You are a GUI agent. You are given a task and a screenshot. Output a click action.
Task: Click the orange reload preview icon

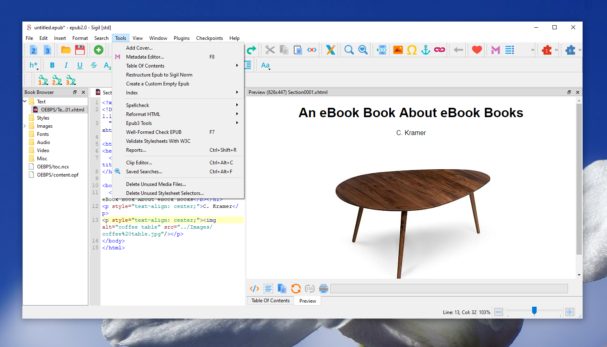click(x=296, y=289)
